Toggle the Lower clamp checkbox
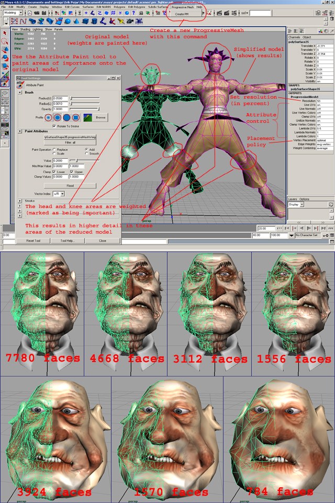335x503 pixels. click(54, 172)
